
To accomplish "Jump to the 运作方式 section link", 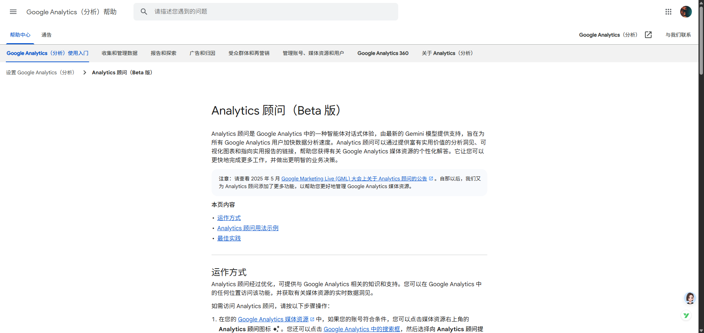I will coord(229,218).
